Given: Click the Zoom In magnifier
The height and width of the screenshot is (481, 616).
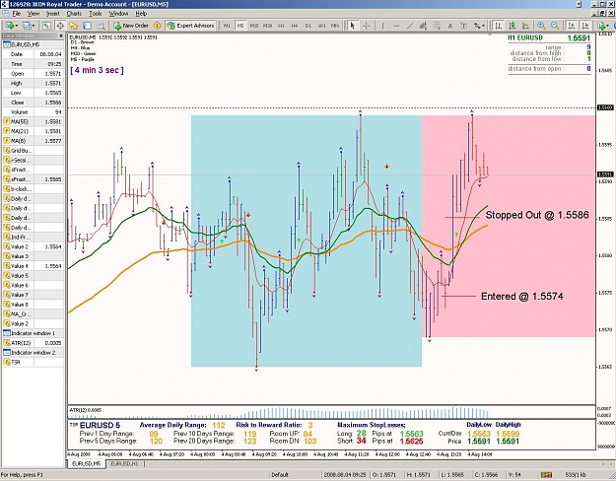Looking at the screenshot, I should (x=541, y=26).
